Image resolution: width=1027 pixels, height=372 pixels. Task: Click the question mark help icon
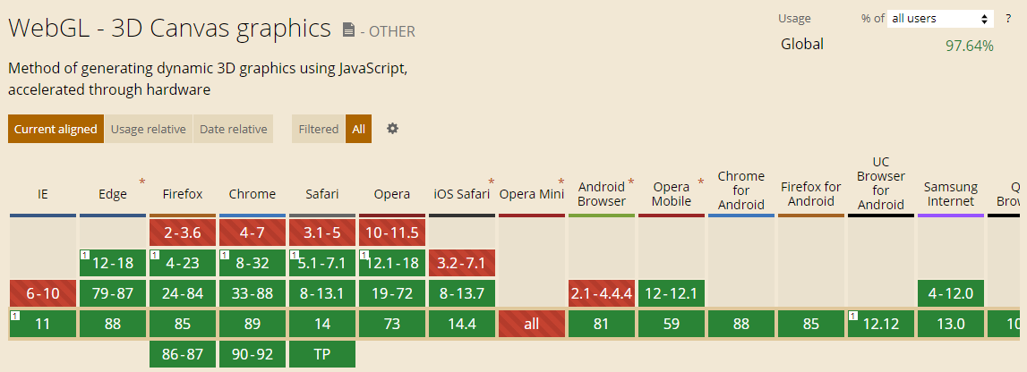click(x=1008, y=18)
